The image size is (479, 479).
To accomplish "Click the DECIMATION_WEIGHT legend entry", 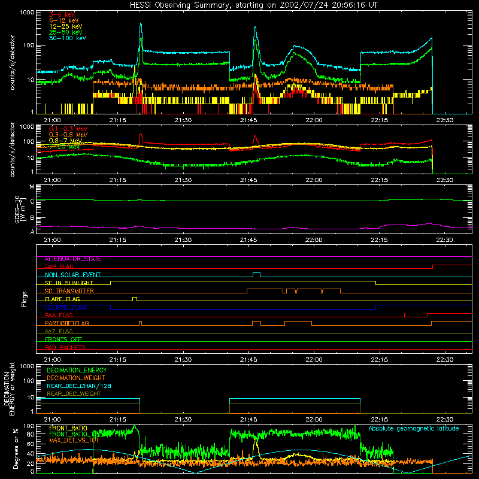I will 76,378.
